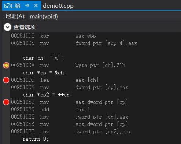The width and height of the screenshot is (181, 144).
Task: Click operand eax,ebp
Action: click(x=86, y=36)
